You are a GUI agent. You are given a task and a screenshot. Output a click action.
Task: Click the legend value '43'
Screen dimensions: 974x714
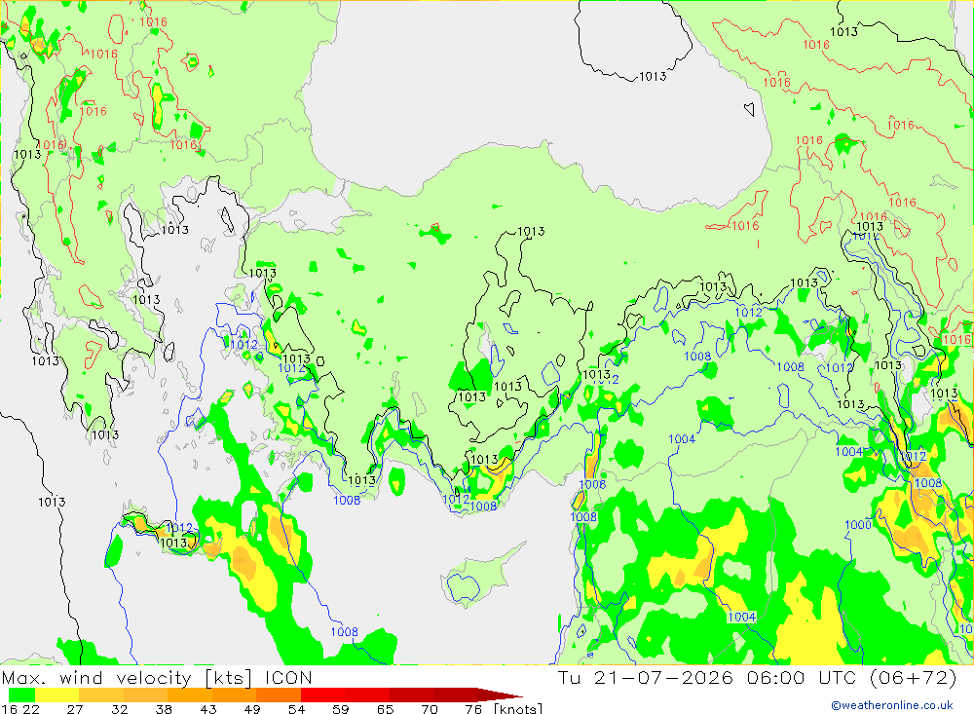click(x=208, y=709)
